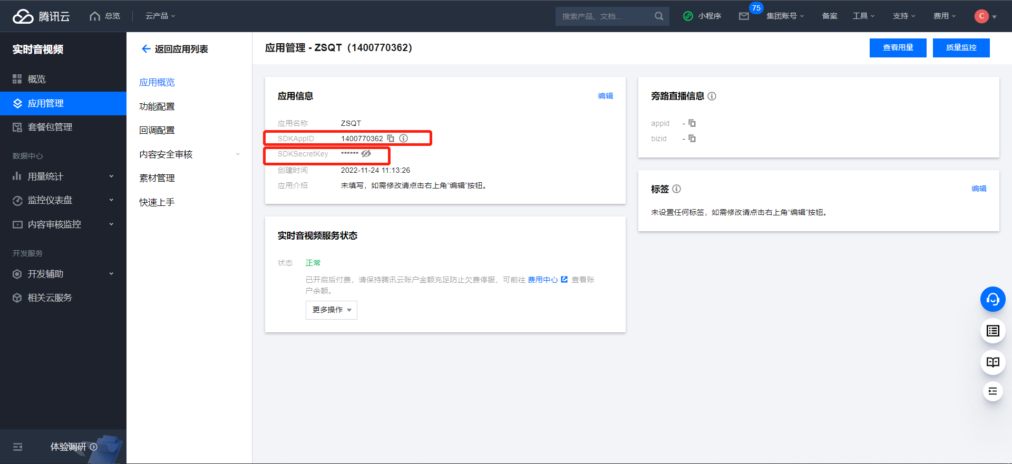The width and height of the screenshot is (1012, 464).
Task: Collapse the left sidebar menu icon
Action: [x=17, y=447]
